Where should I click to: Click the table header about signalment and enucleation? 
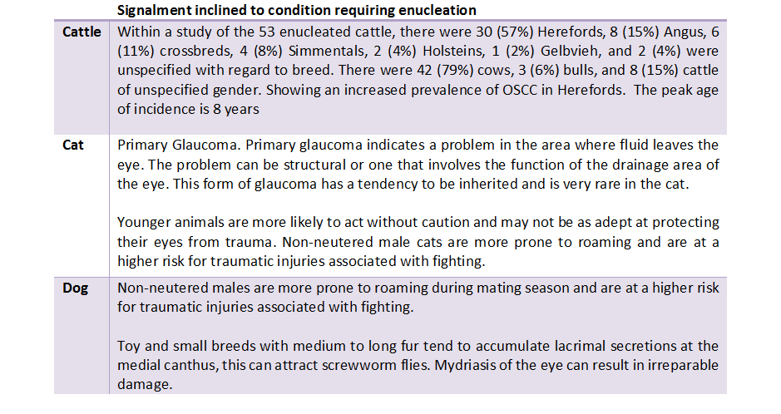(x=297, y=10)
